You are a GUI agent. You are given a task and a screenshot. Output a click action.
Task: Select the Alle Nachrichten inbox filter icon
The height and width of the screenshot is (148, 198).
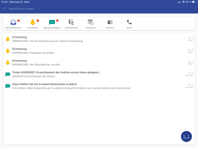pyautogui.click(x=13, y=22)
